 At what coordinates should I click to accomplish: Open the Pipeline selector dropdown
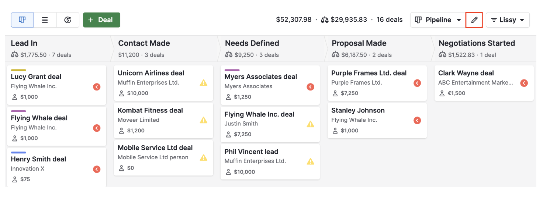click(438, 20)
